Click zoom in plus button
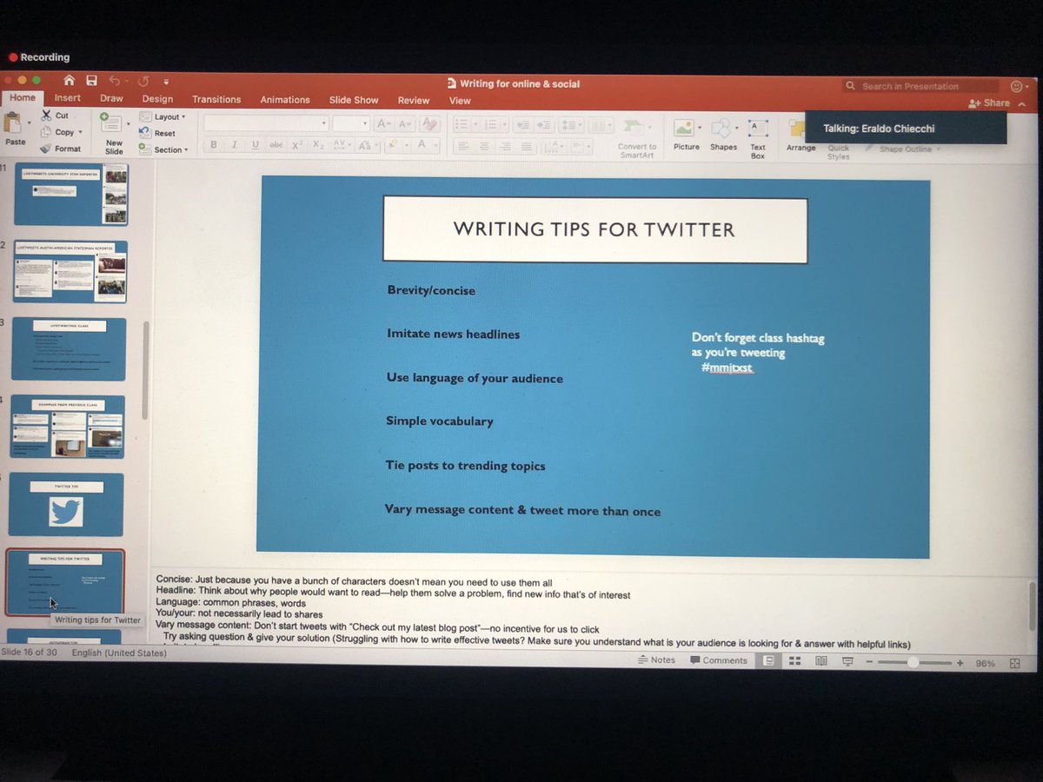Viewport: 1043px width, 782px height. [x=960, y=662]
